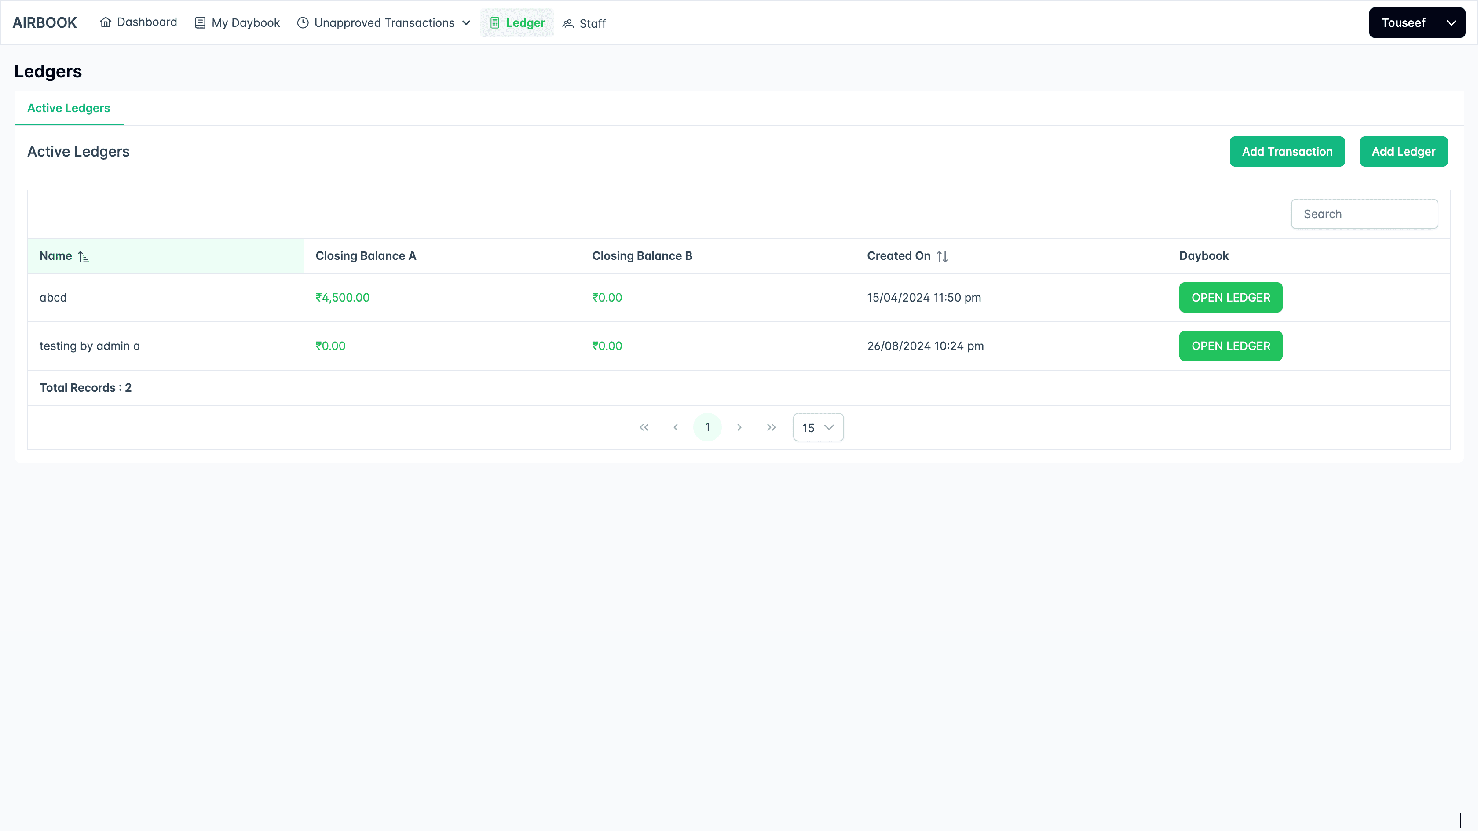1478x831 pixels.
Task: Click the Dashboard home icon
Action: (106, 22)
